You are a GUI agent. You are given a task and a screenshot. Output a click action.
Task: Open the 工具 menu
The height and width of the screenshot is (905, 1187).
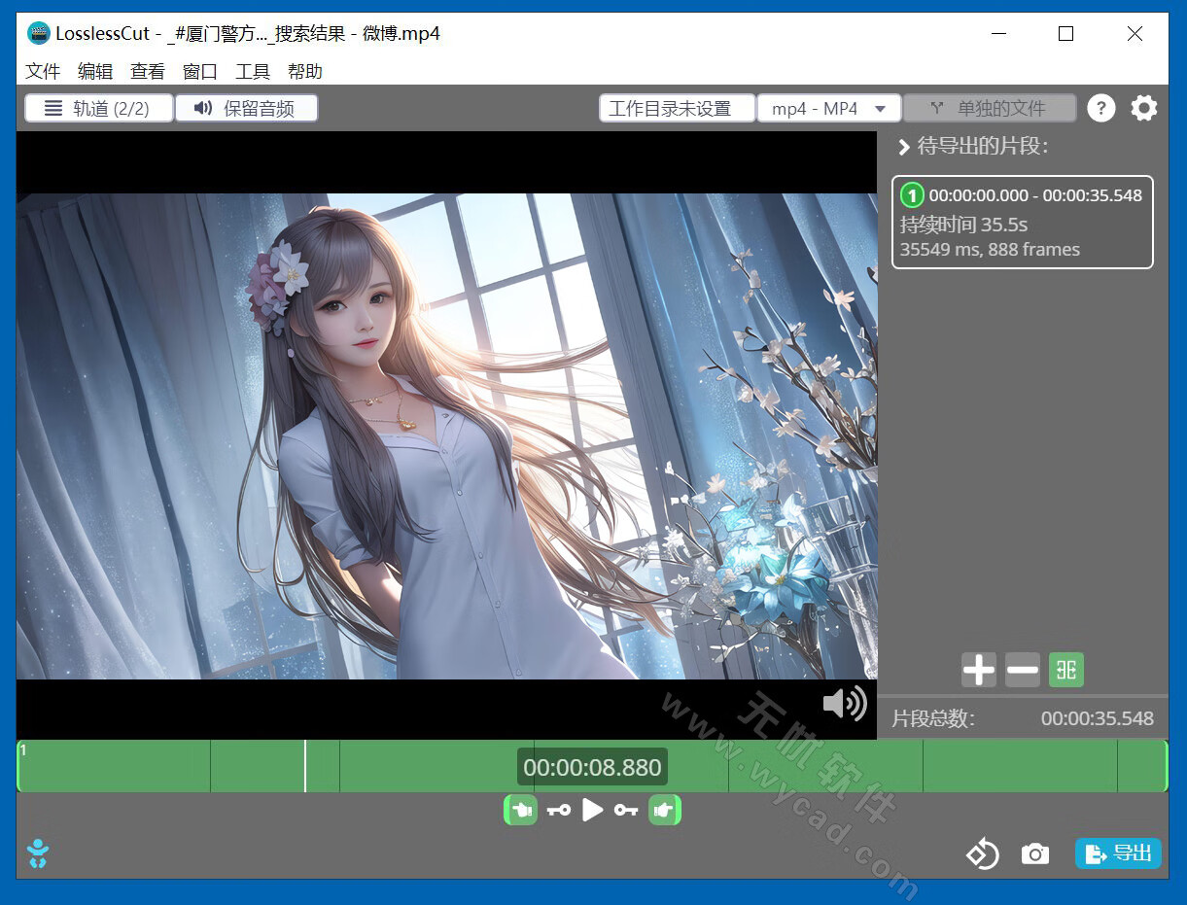point(253,72)
